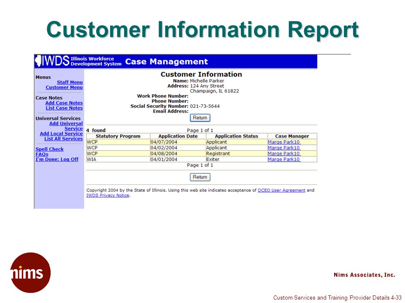Click 'Page 1 of 1' above the table
Screen dimensions: 405x303
coord(200,130)
